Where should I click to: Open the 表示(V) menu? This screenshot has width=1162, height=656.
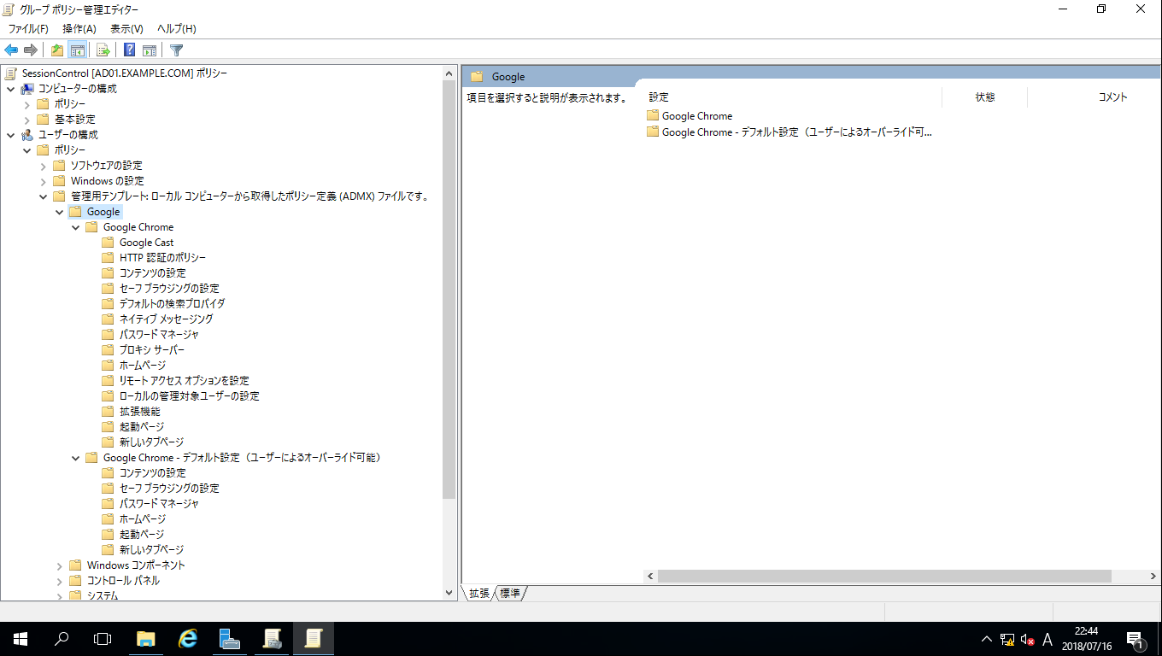[x=127, y=29]
